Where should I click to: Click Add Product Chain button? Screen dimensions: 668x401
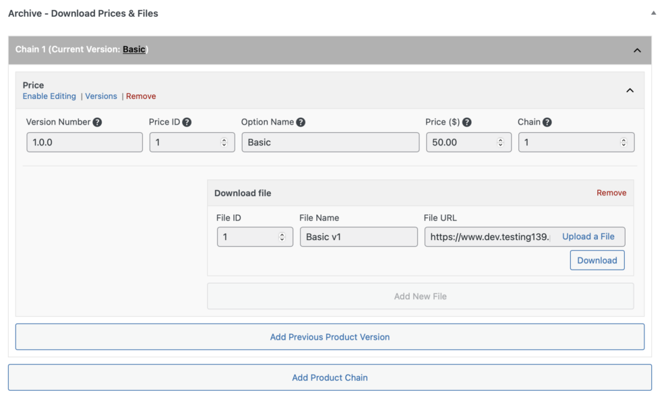pos(330,377)
